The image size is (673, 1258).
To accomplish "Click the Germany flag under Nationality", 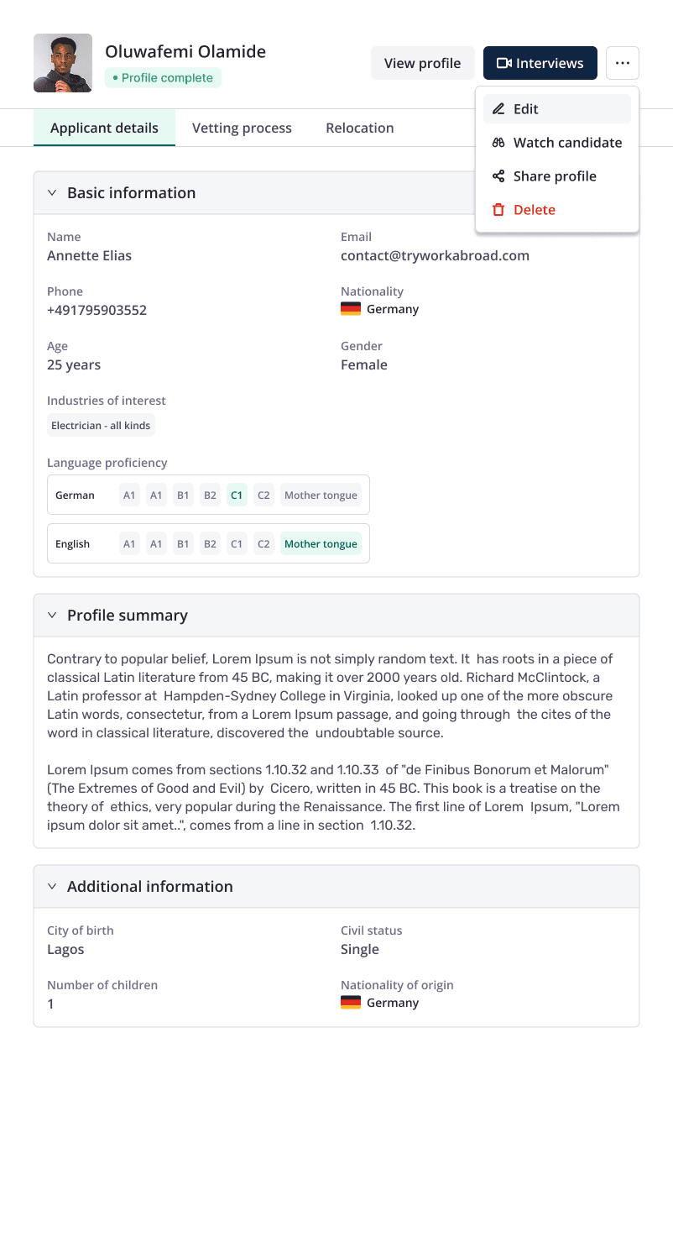I will click(x=350, y=309).
